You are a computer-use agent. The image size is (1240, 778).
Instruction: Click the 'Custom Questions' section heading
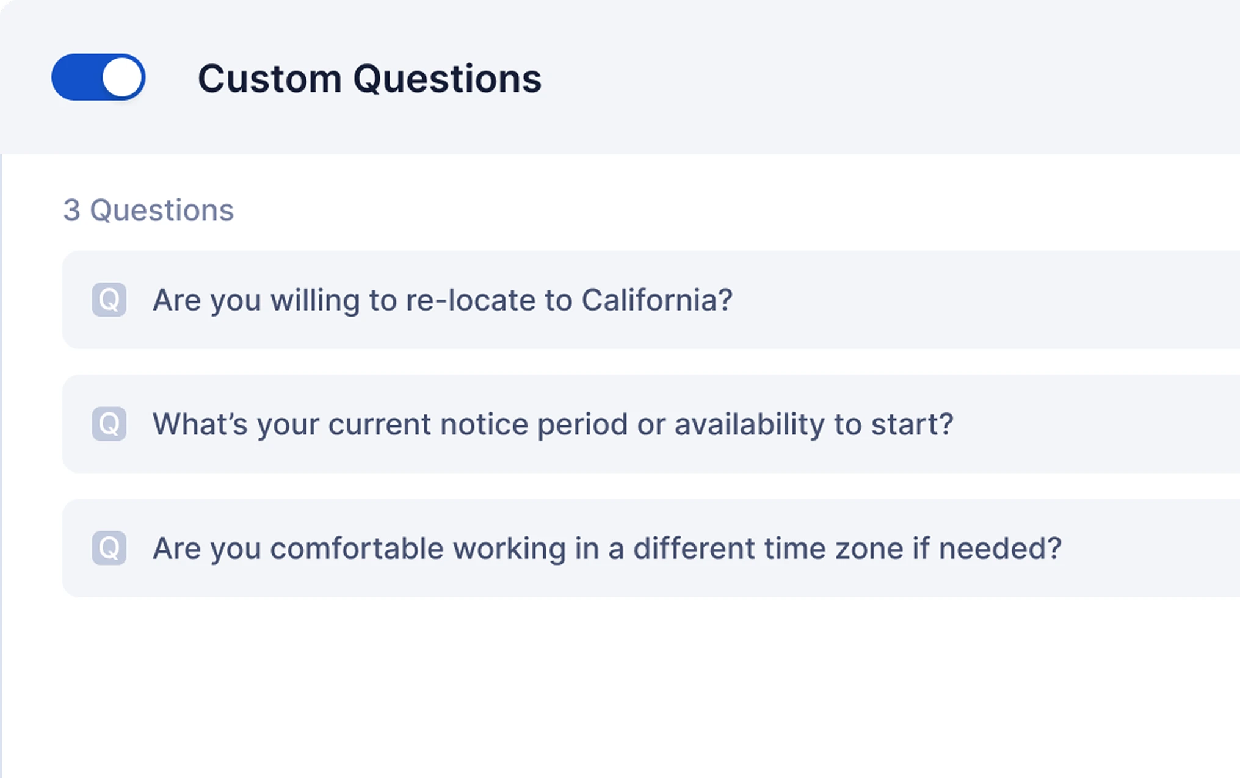370,79
